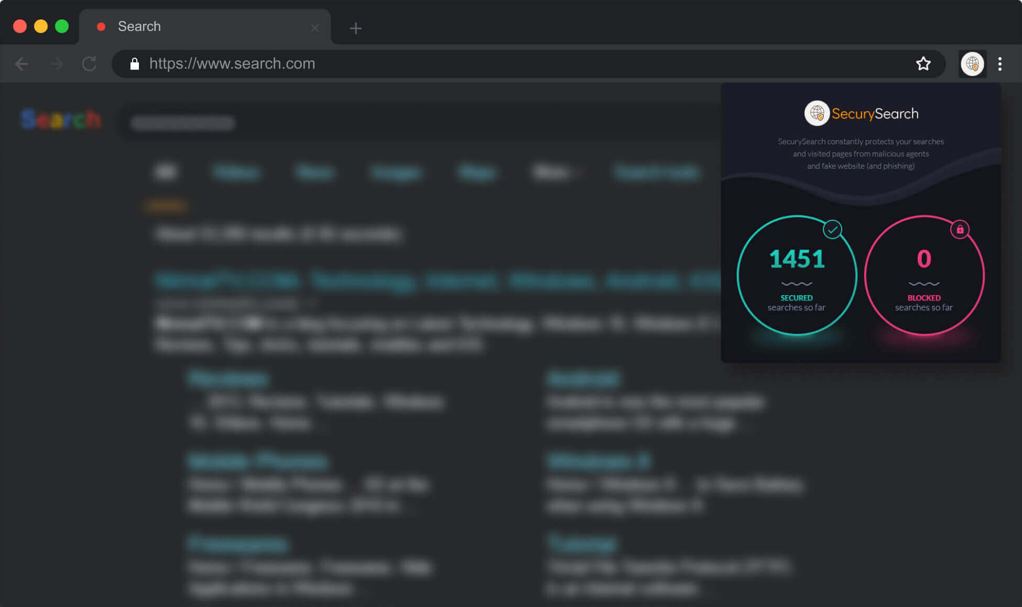The width and height of the screenshot is (1022, 607).
Task: Click the SECURED label in teal circle
Action: 797,298
